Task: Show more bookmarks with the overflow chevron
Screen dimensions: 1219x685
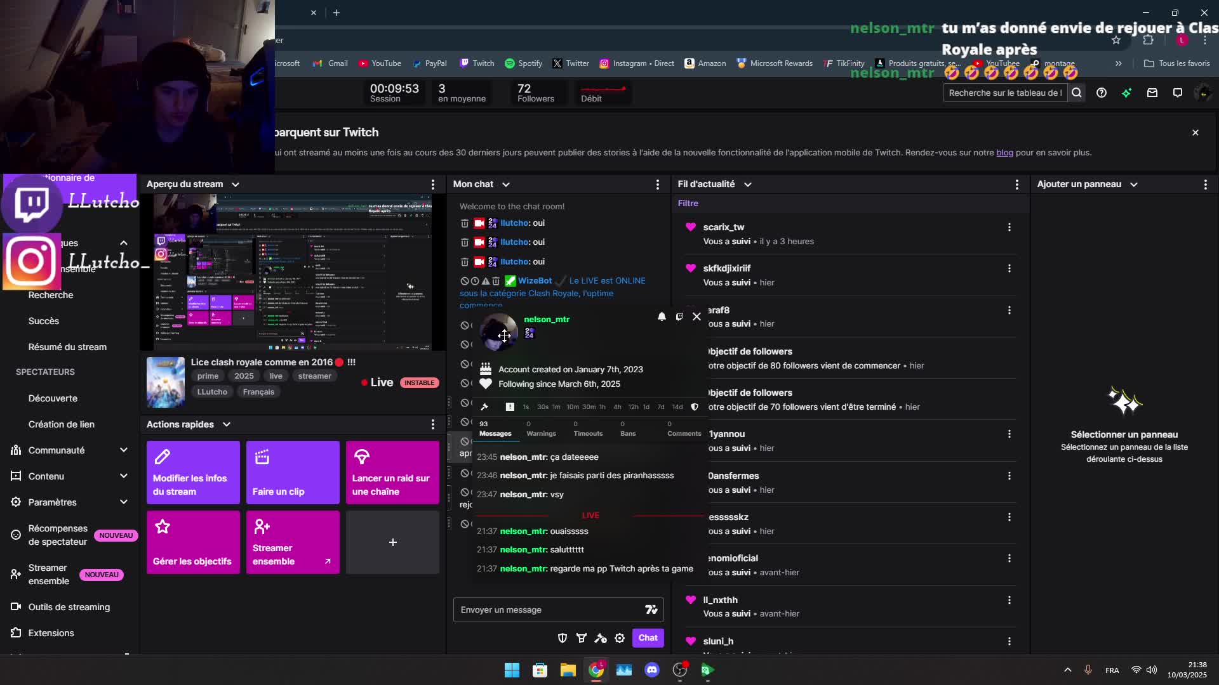Action: point(1119,63)
